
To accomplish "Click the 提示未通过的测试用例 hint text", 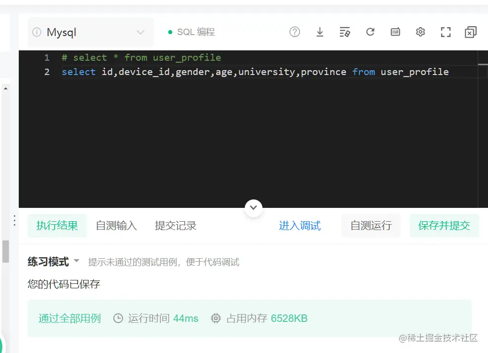I will (163, 262).
